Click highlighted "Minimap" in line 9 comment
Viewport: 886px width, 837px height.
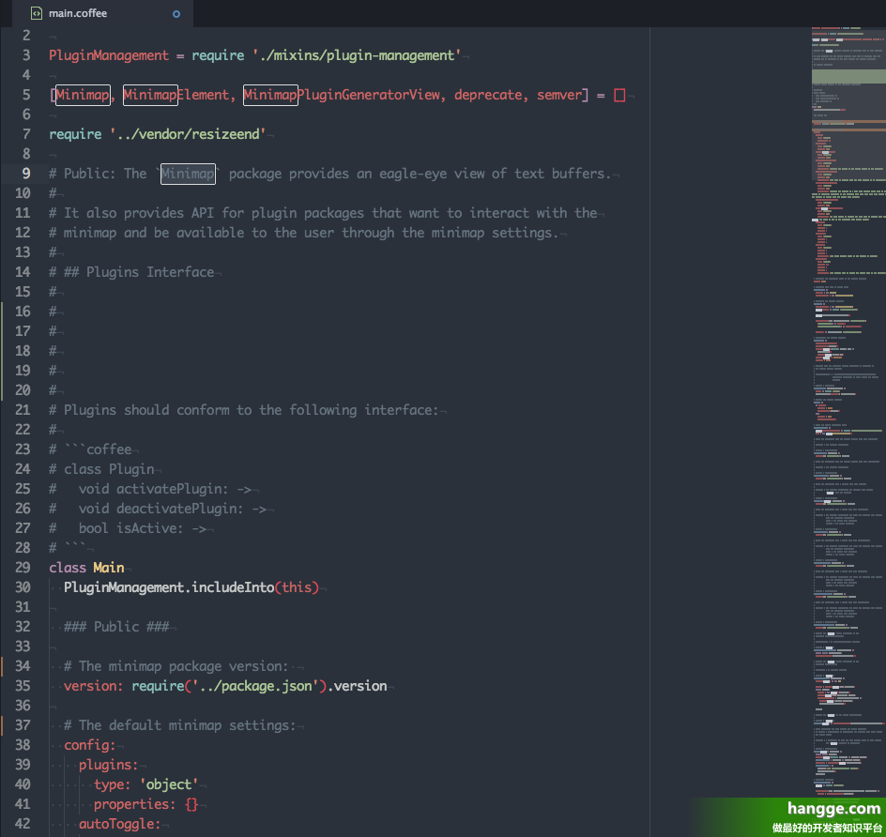[x=188, y=174]
